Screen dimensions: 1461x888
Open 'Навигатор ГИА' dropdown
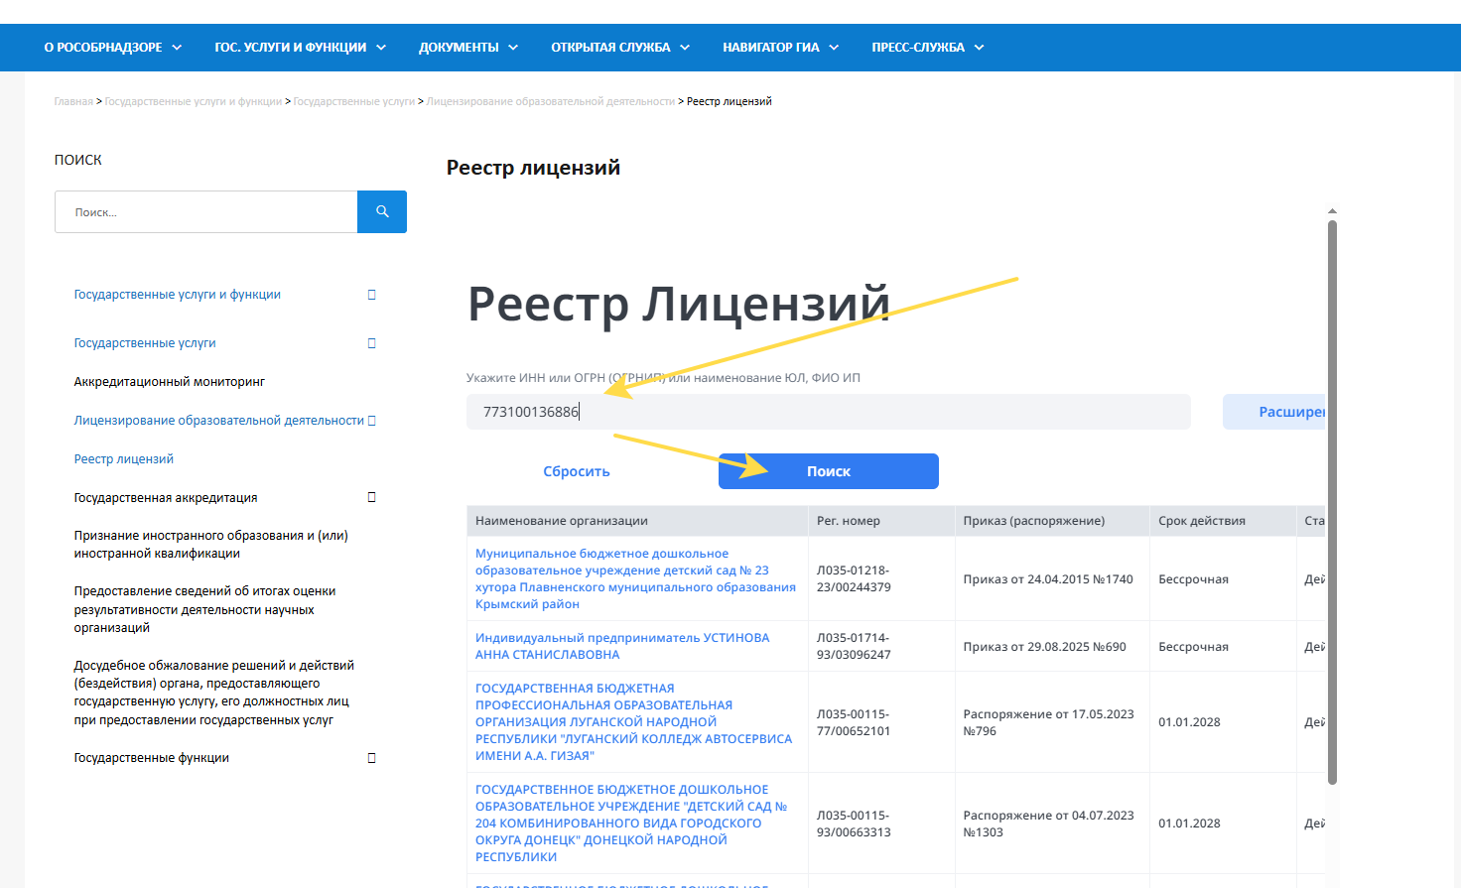pos(780,48)
